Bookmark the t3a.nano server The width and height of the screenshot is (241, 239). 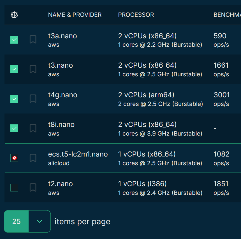[x=33, y=39]
